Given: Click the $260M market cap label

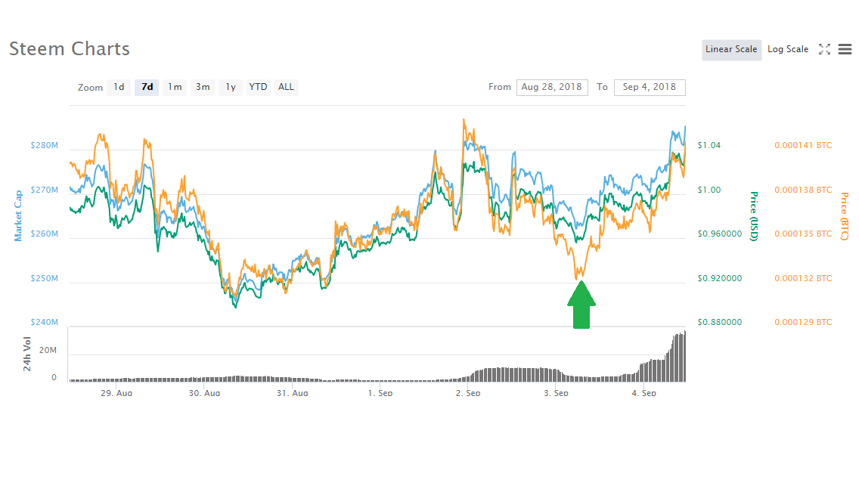Looking at the screenshot, I should point(45,234).
